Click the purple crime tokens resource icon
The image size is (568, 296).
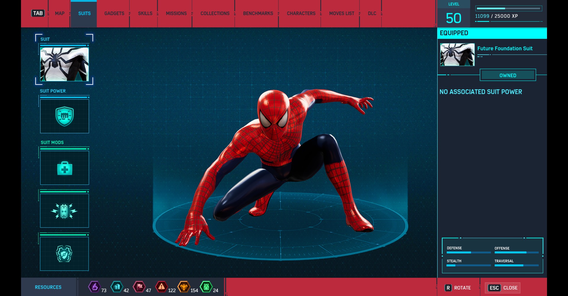(x=95, y=287)
